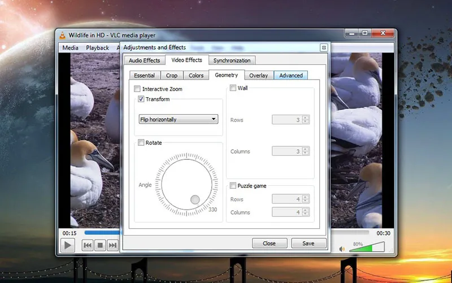Increase Wall rows with the spinner arrows
The image size is (452, 283).
click(x=306, y=117)
